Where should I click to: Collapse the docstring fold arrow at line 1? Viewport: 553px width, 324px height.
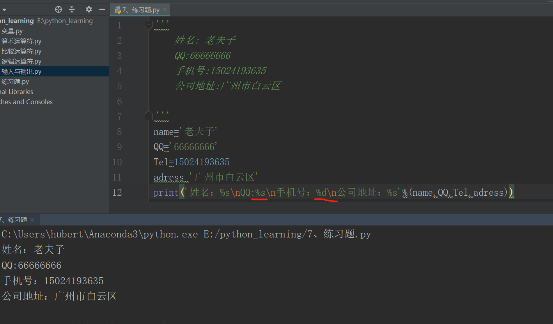[148, 24]
